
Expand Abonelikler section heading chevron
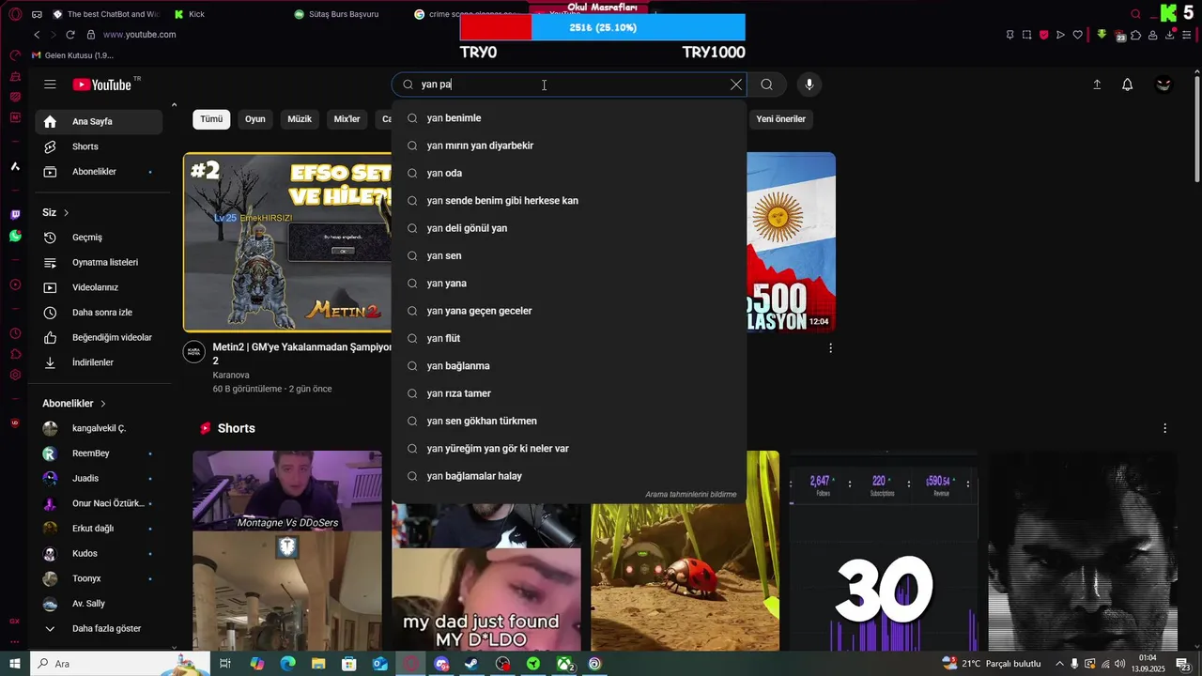pyautogui.click(x=103, y=404)
